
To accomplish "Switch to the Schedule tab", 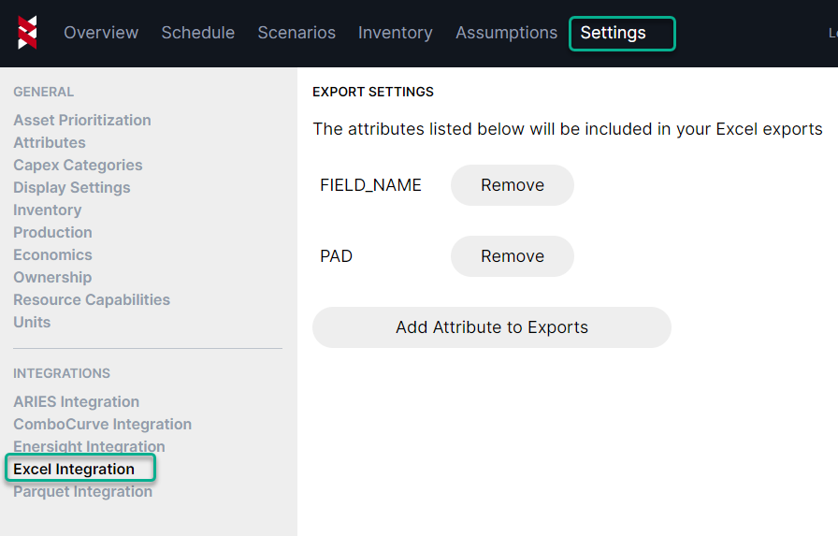I will tap(197, 33).
